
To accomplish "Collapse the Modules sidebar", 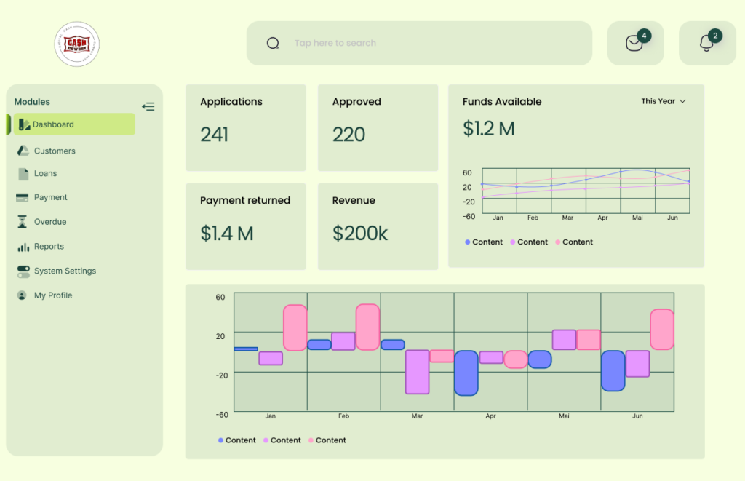I will click(148, 106).
